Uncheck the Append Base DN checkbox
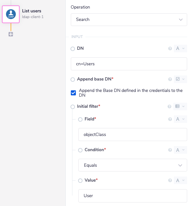The image size is (190, 206). coord(73,93)
